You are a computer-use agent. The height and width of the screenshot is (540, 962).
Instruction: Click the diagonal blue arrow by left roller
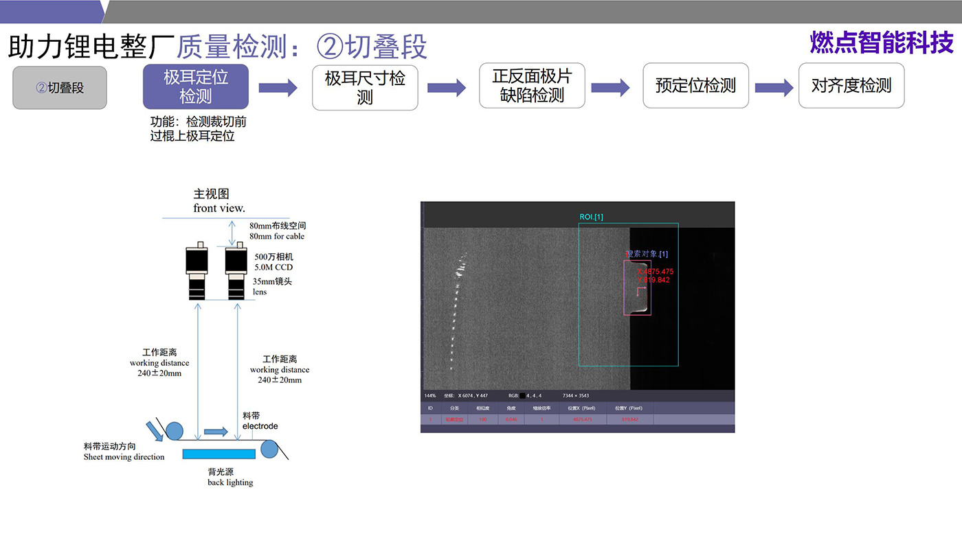[155, 431]
